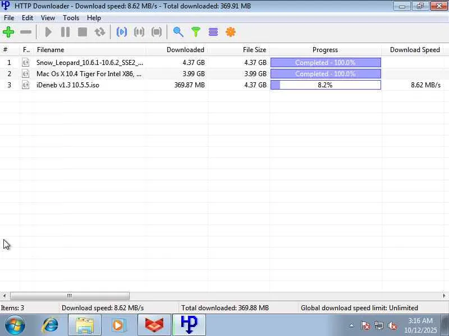This screenshot has height=336, width=449.
Task: Click the Items: 3 status entry
Action: pos(12,307)
